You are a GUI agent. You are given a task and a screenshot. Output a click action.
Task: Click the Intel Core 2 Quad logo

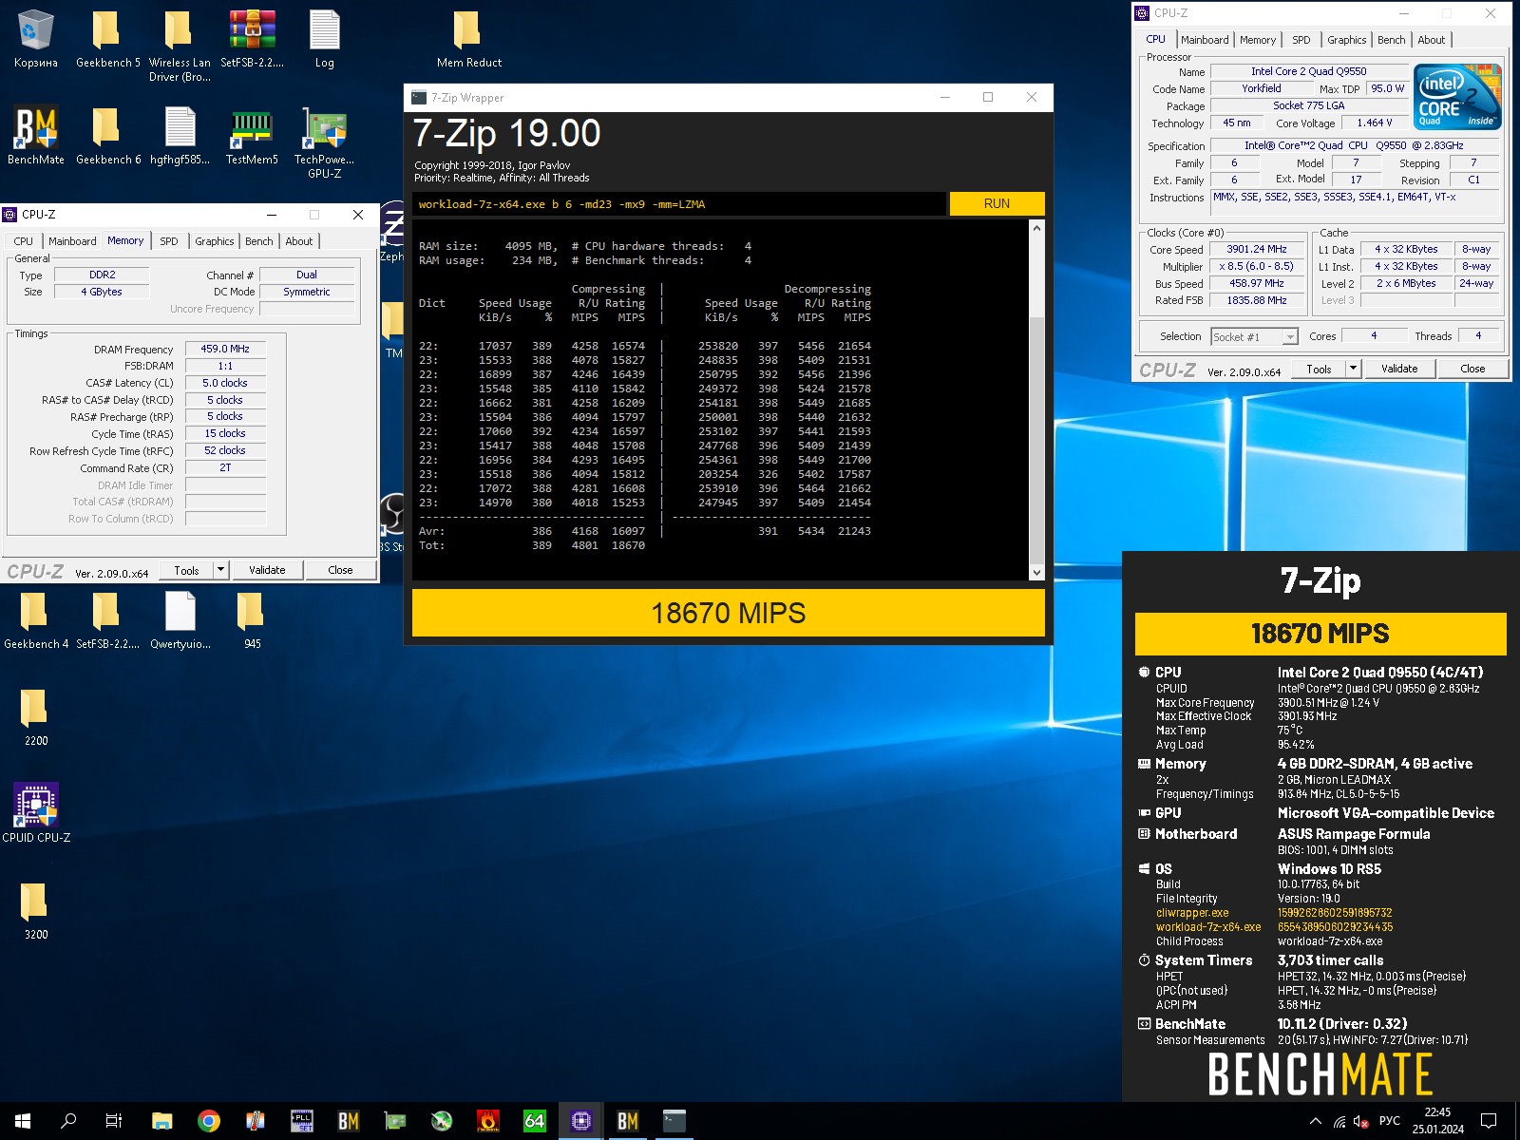coord(1457,96)
